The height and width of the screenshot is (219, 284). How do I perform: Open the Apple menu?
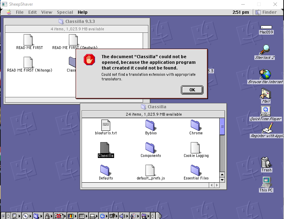point(9,12)
